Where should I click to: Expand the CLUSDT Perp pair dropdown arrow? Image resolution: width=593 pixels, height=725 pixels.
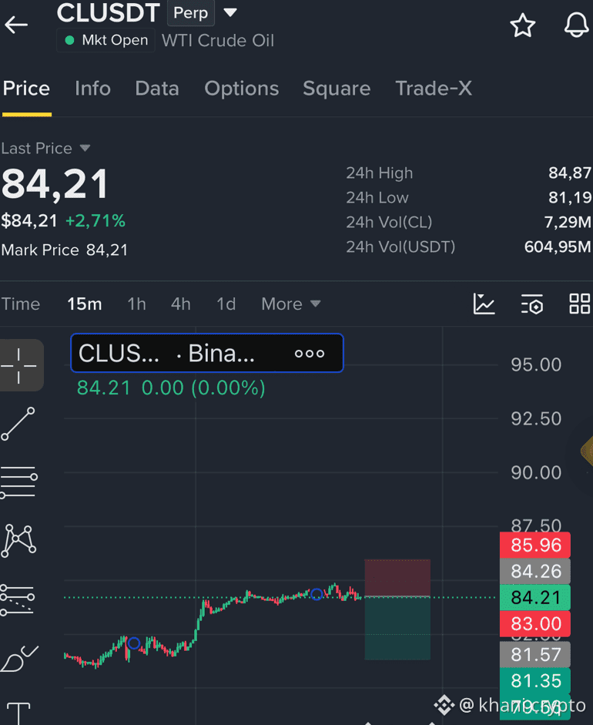(230, 12)
